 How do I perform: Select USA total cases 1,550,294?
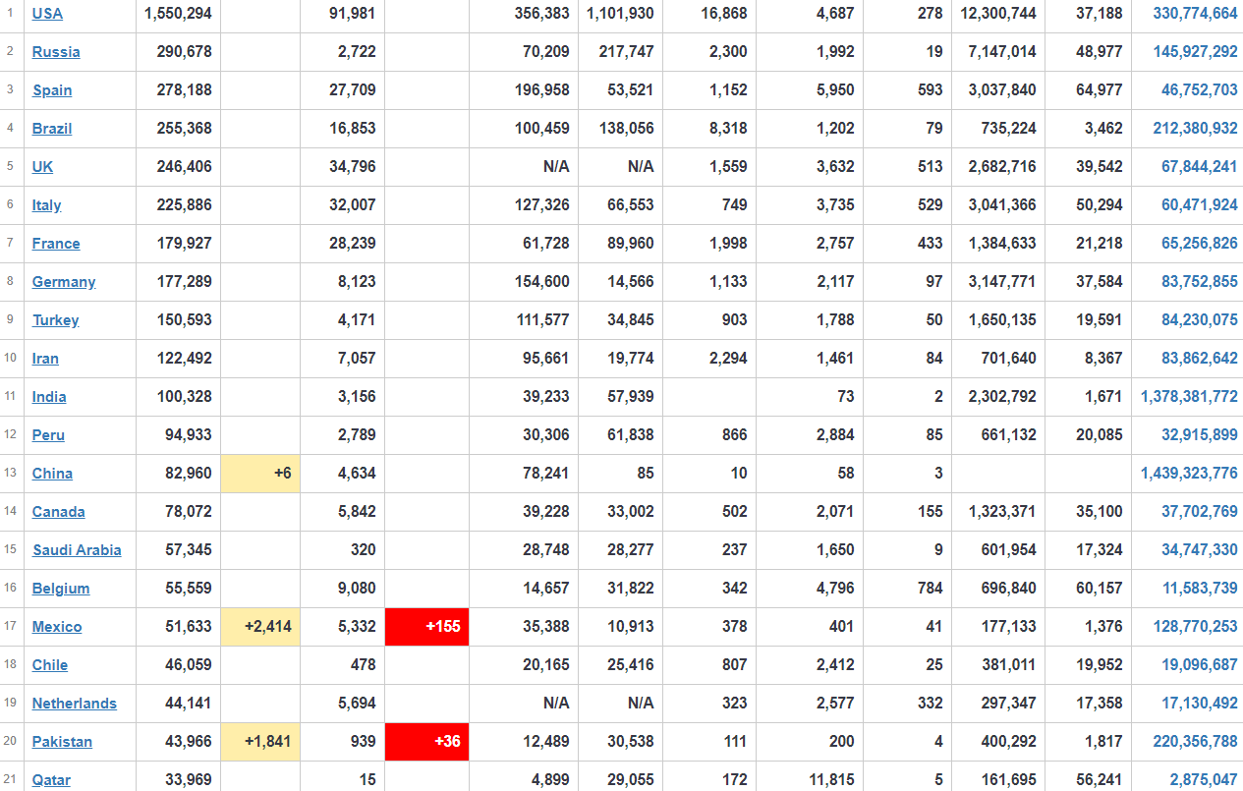[178, 14]
